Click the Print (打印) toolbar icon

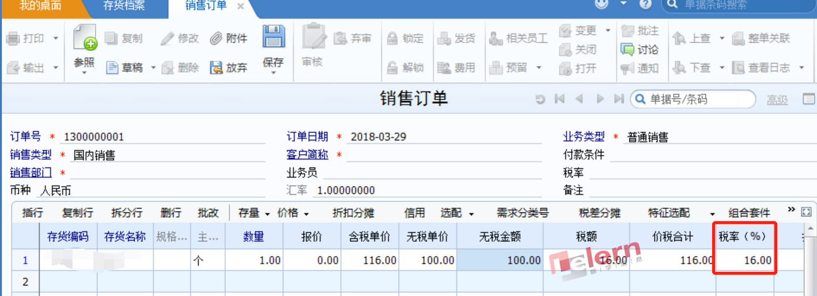(x=13, y=39)
